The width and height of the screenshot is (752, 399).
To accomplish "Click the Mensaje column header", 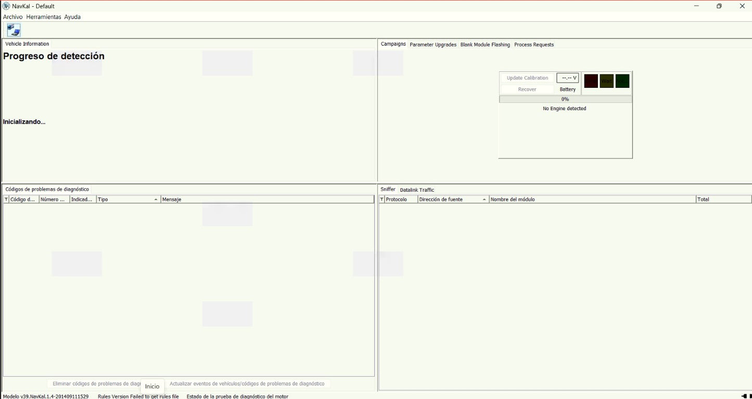I will [x=267, y=199].
